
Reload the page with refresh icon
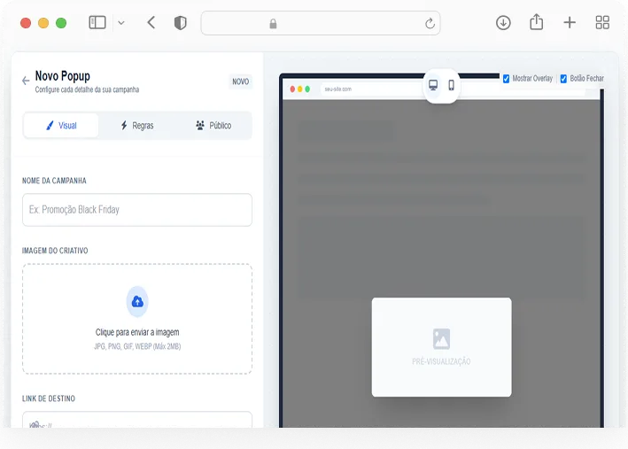click(x=430, y=23)
